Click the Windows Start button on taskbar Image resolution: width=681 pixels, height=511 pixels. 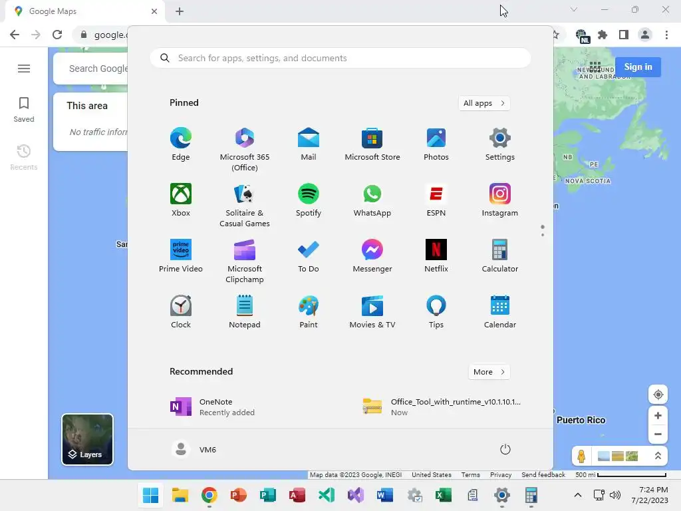(151, 495)
